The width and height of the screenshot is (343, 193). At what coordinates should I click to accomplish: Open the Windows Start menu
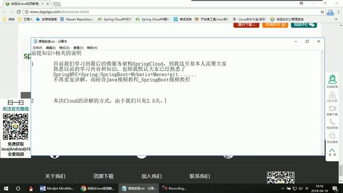[6, 188]
